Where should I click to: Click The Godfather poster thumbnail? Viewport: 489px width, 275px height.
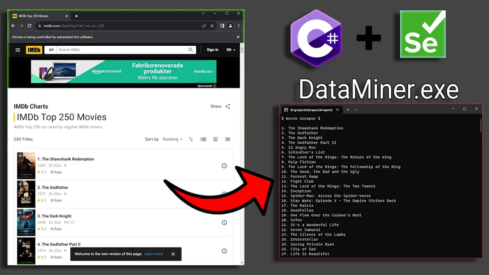tap(26, 194)
